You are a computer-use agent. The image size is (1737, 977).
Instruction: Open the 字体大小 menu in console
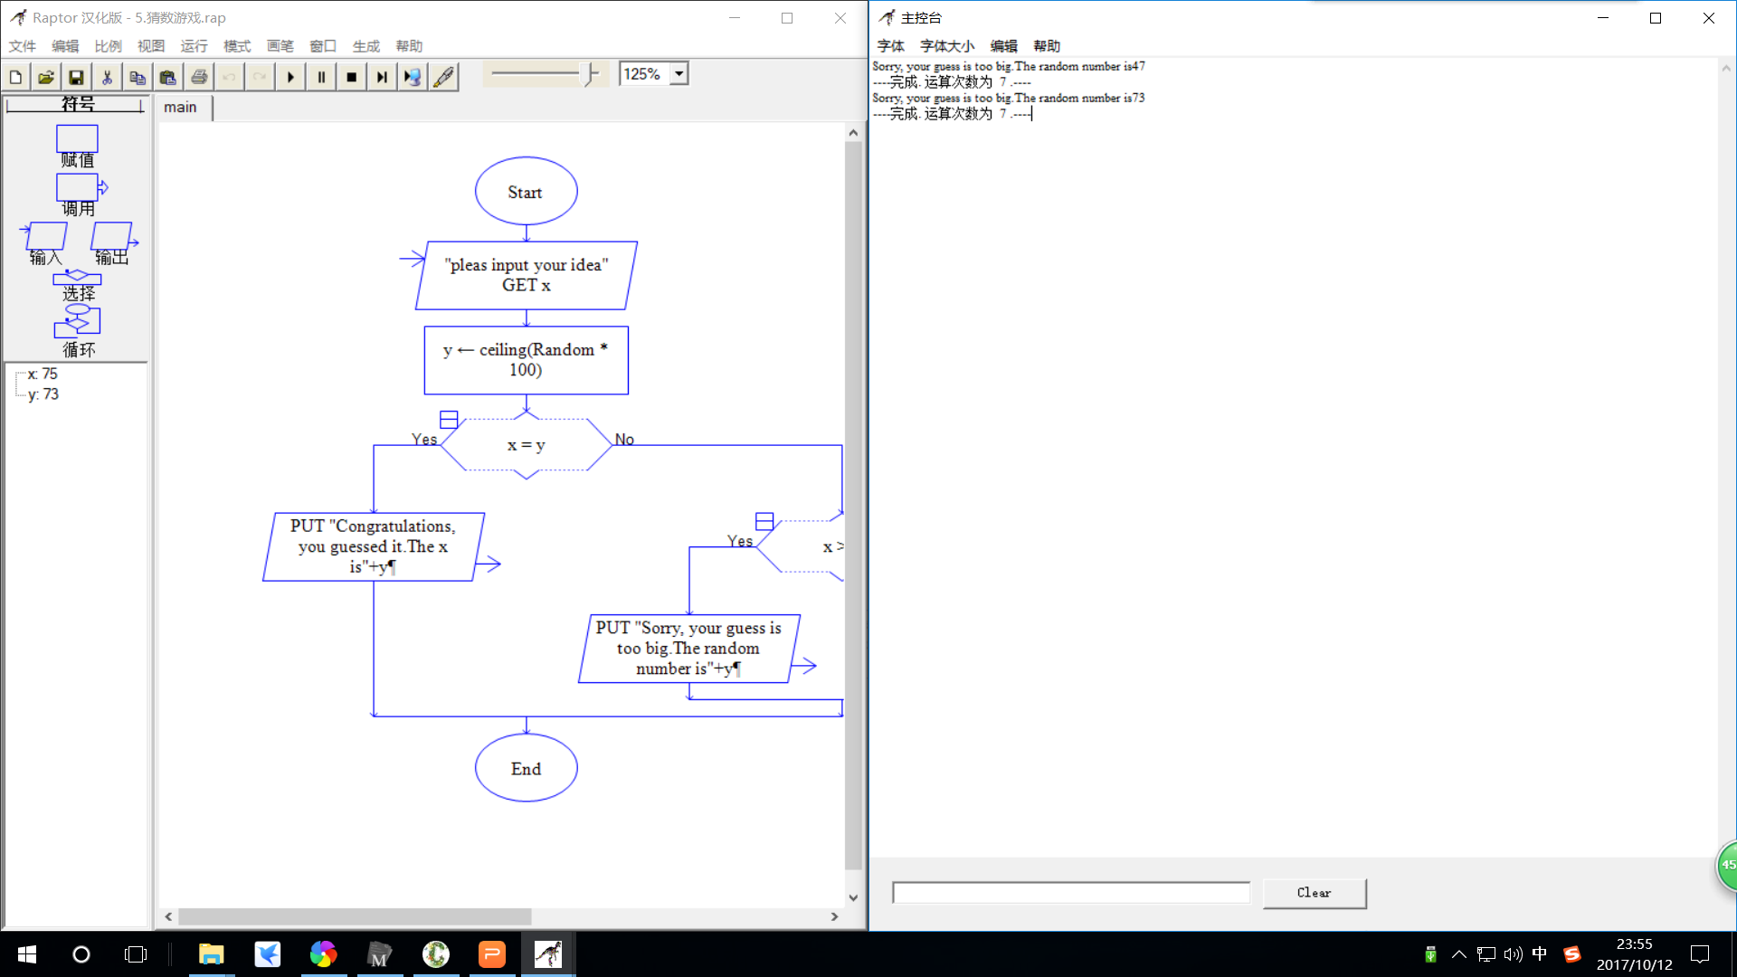pos(947,46)
